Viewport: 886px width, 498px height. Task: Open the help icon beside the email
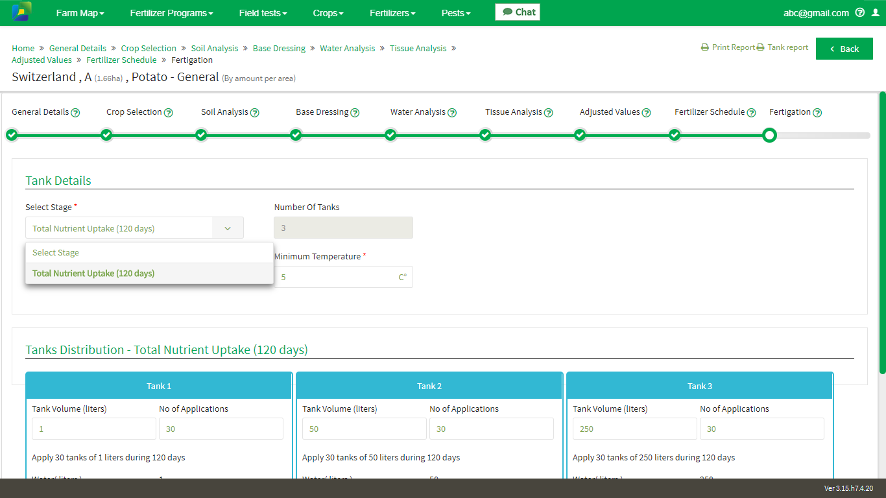click(x=860, y=12)
